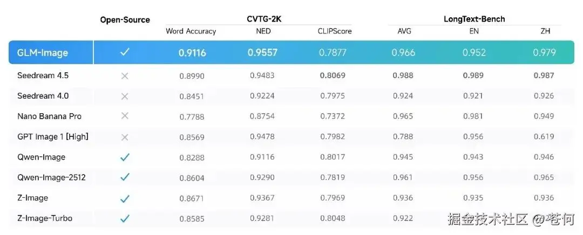Click the X icon for GPT Image 1 [High]
Screen dimensions: 583x235
125,137
